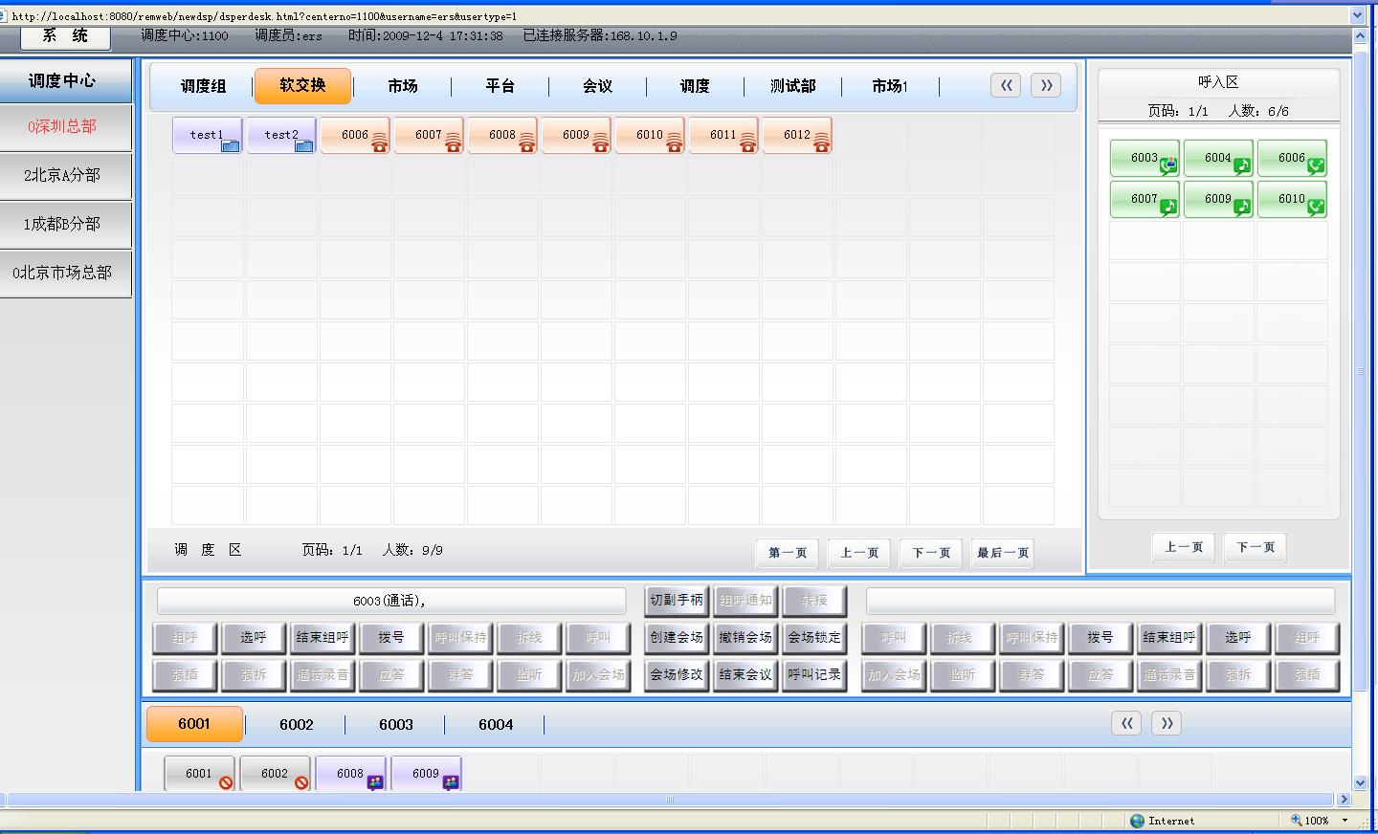Click the 调度中心 sidebar header

point(65,81)
